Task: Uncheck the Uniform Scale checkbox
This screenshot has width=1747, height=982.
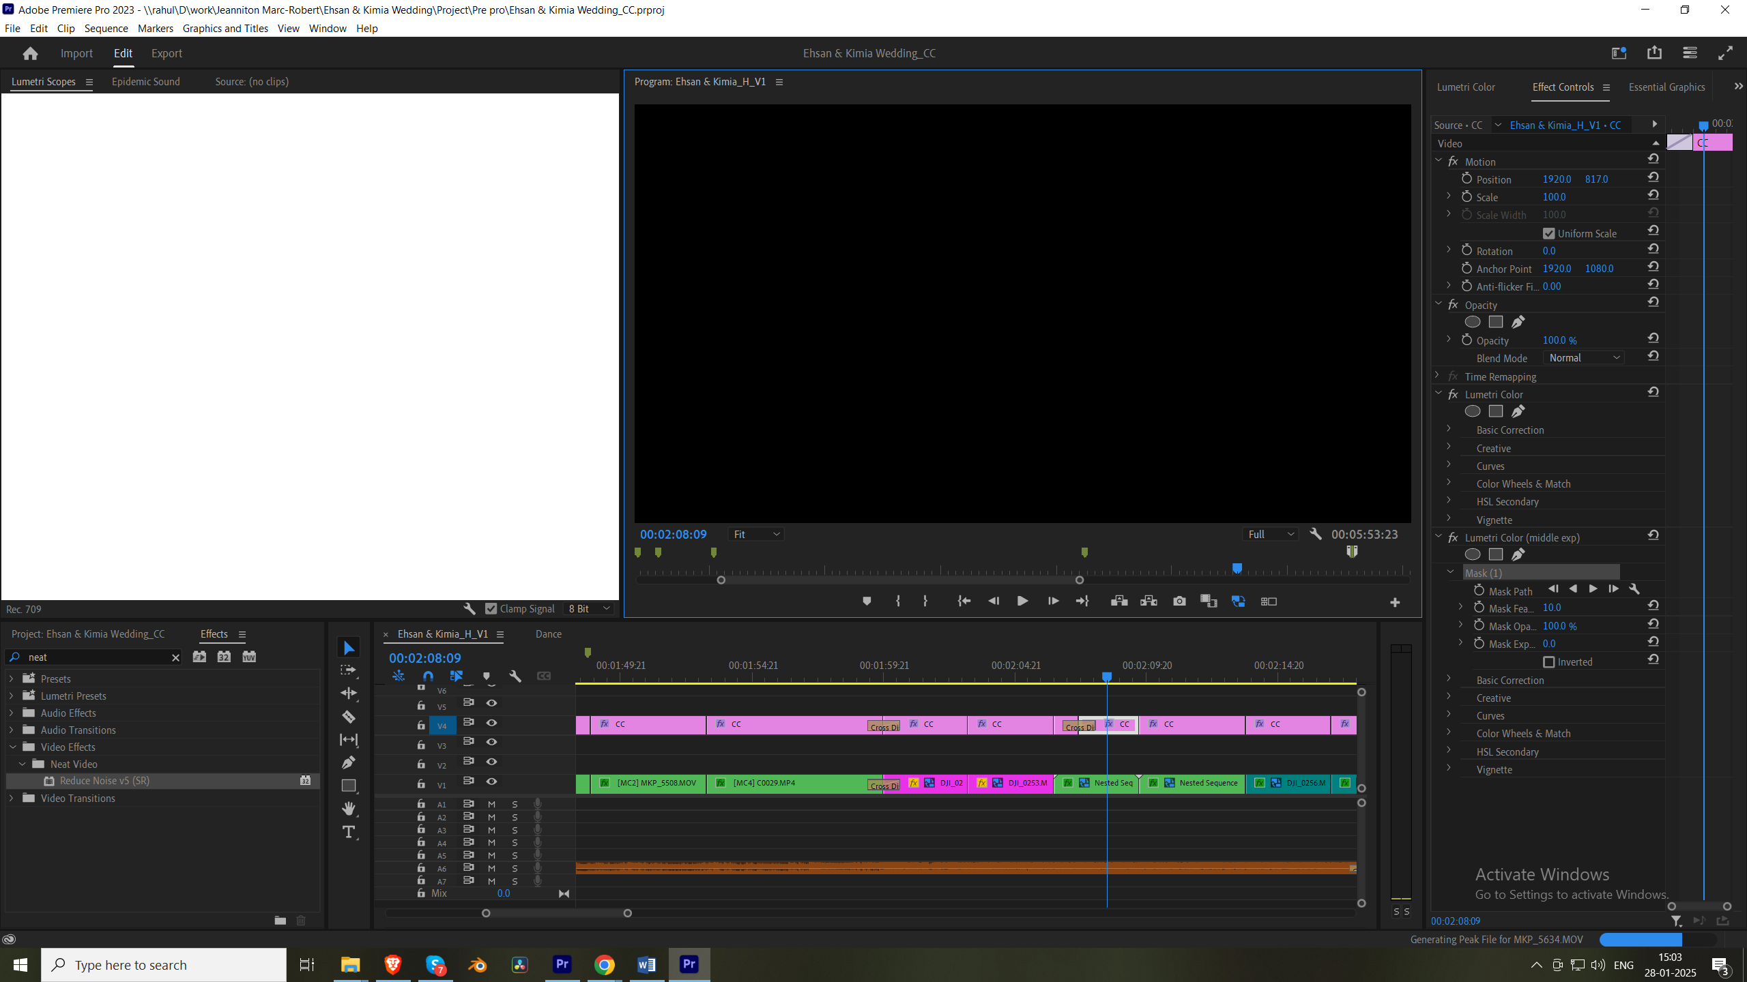Action: point(1549,233)
